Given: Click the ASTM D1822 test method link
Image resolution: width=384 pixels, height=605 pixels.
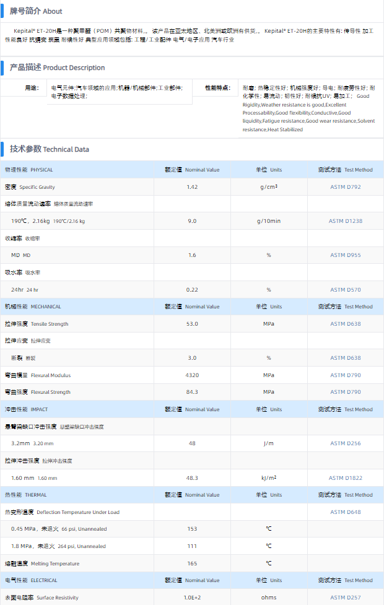Looking at the screenshot, I should [x=345, y=478].
